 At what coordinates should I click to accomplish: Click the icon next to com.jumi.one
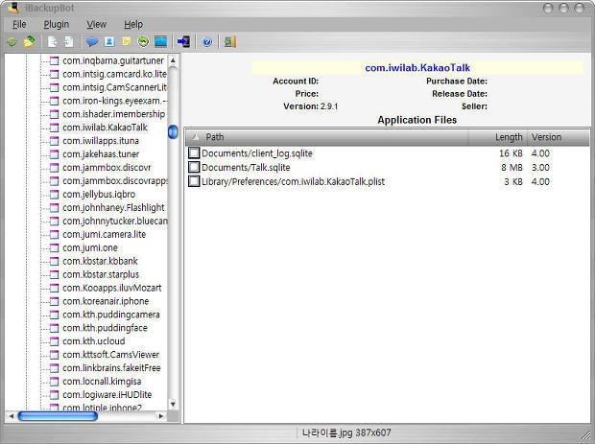tap(55, 248)
